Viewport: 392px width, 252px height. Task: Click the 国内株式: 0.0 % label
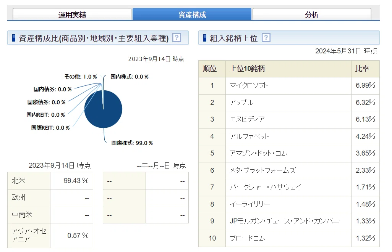click(x=130, y=77)
